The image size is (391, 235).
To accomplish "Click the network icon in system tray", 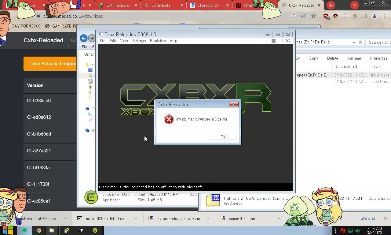I will pos(350,231).
